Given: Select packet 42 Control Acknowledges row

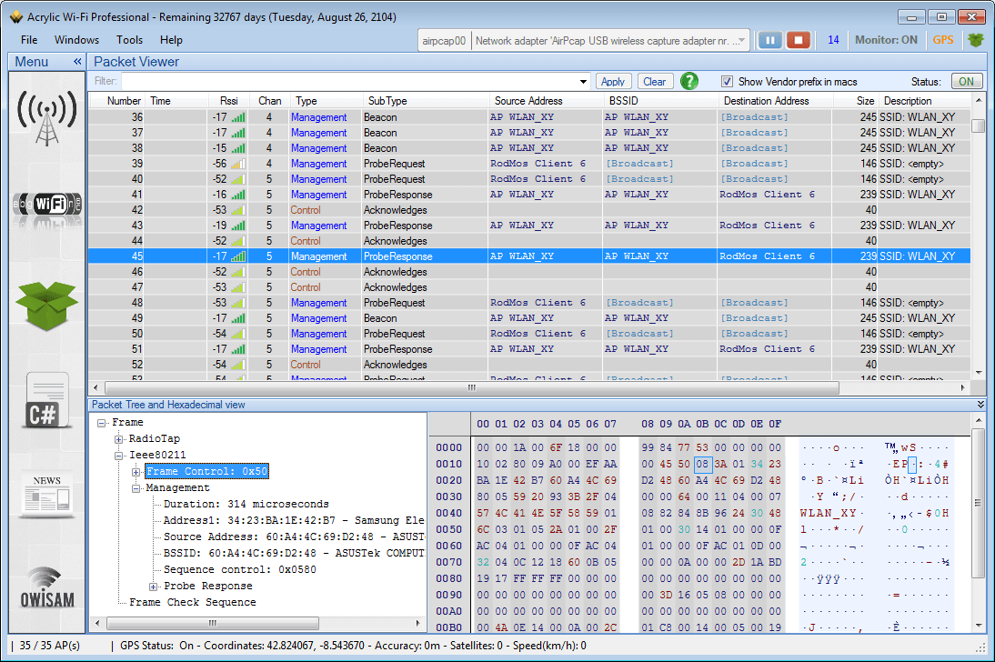Looking at the screenshot, I should tap(529, 210).
